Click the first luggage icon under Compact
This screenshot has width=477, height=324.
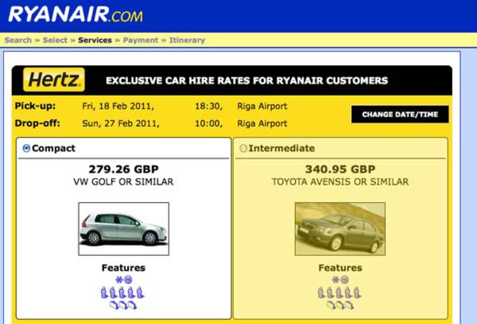pos(114,305)
